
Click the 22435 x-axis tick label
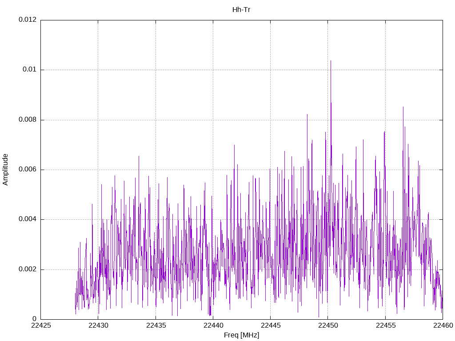tap(156, 325)
